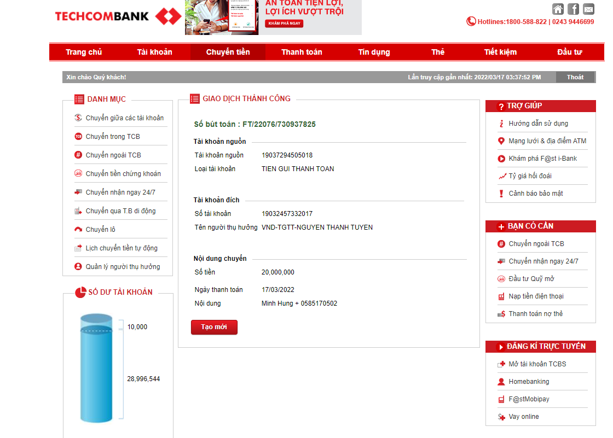
Task: Open the Trang chủ menu
Action: 84,52
